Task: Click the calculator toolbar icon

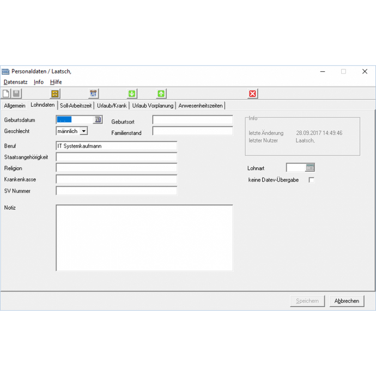Action: point(93,94)
